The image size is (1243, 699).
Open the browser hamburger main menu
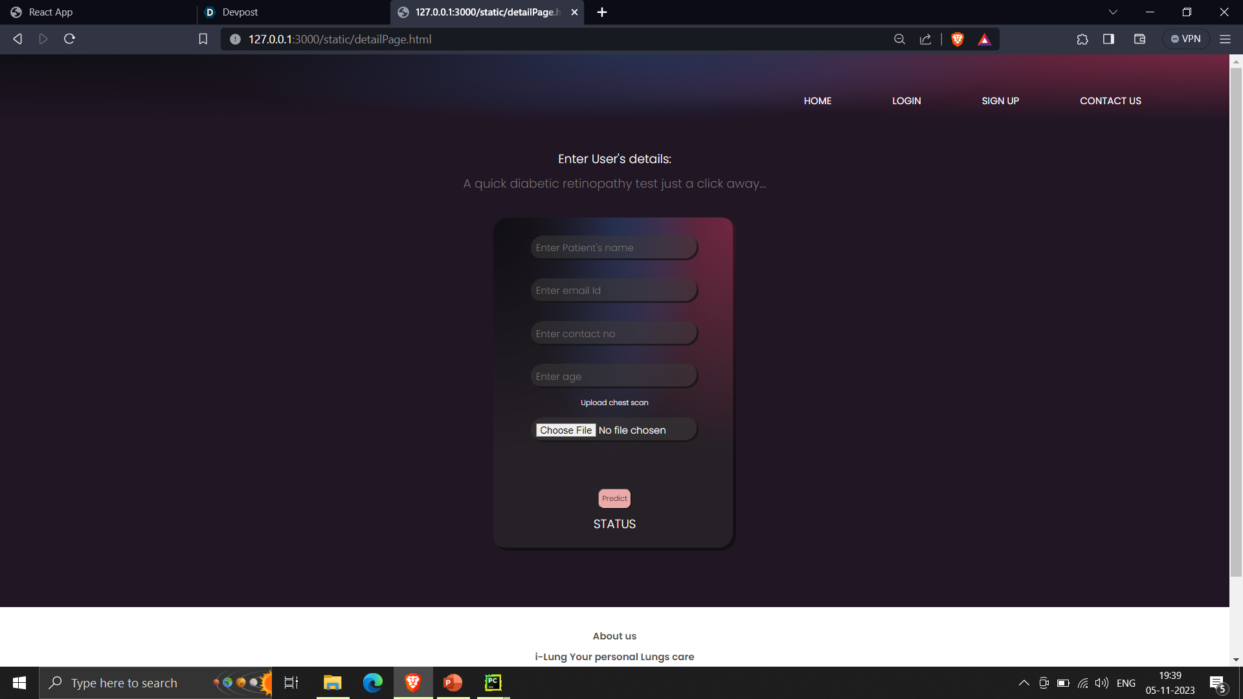coord(1225,39)
